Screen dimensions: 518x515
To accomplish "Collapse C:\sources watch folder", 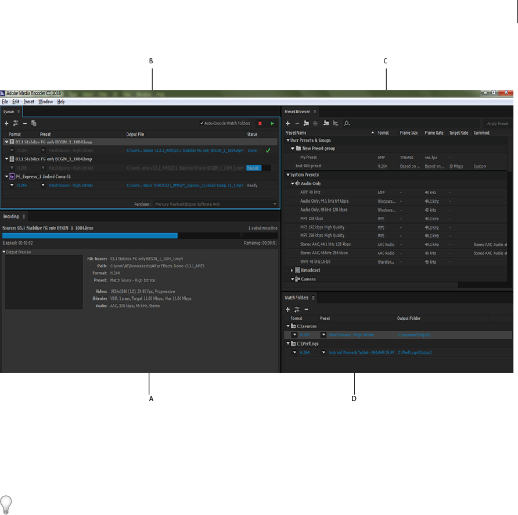I will click(287, 326).
